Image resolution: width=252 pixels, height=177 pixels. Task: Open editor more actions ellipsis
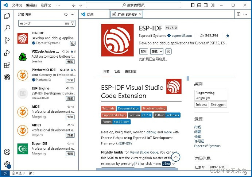[x=245, y=14]
